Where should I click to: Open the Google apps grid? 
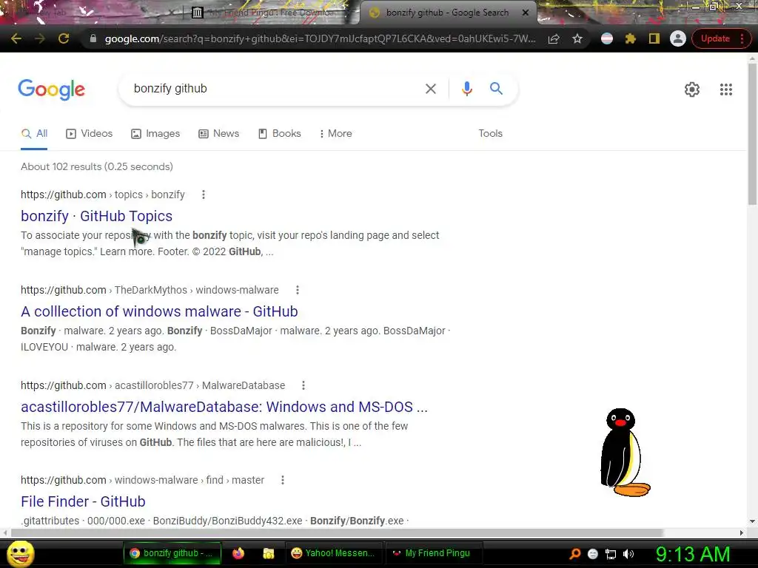tap(725, 89)
